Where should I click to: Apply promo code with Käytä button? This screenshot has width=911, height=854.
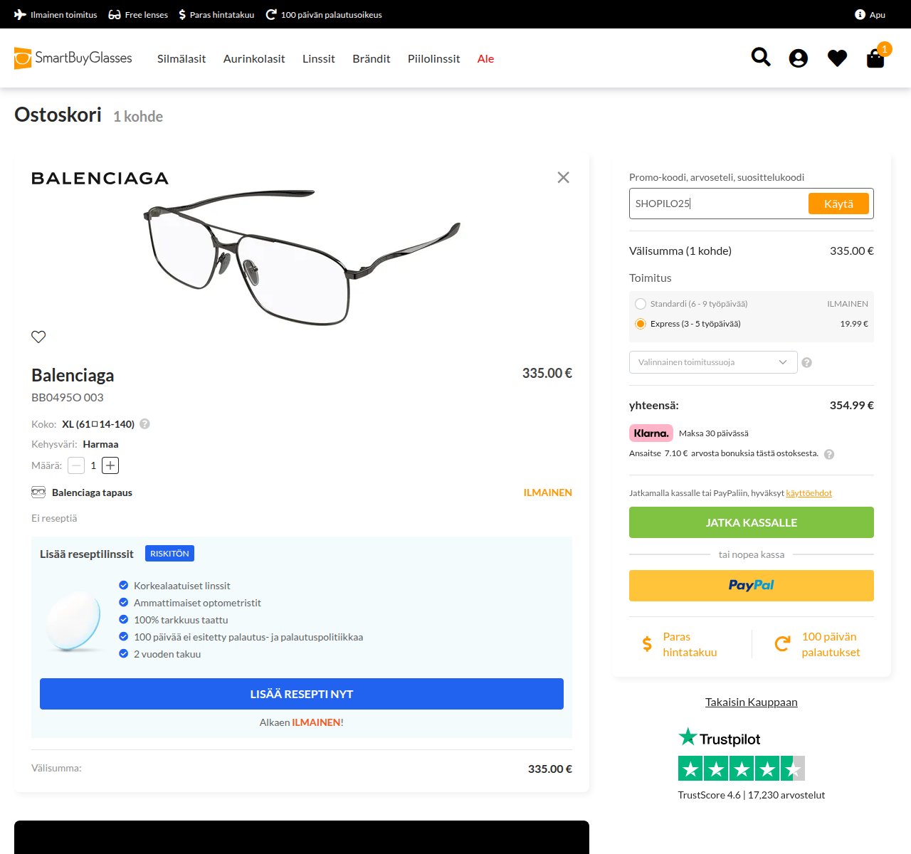(838, 204)
